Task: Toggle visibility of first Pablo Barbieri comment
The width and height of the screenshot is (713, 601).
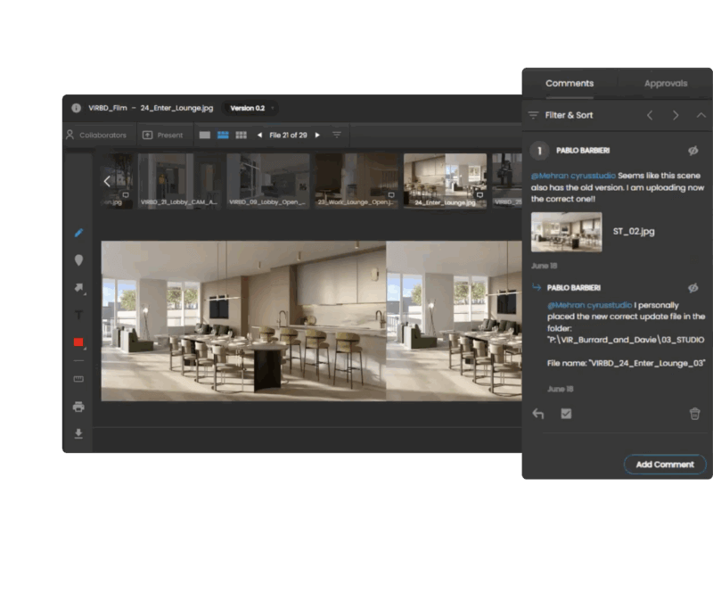Action: (x=693, y=151)
